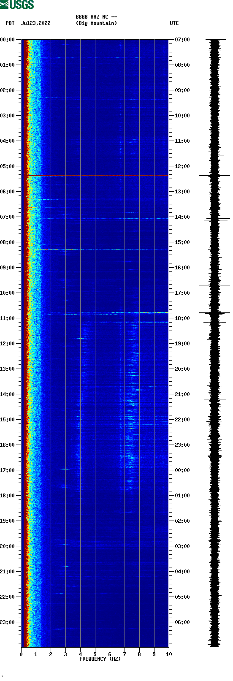This screenshot has width=233, height=681.
Task: Click the 13:00 UTC time label
Action: 182,192
